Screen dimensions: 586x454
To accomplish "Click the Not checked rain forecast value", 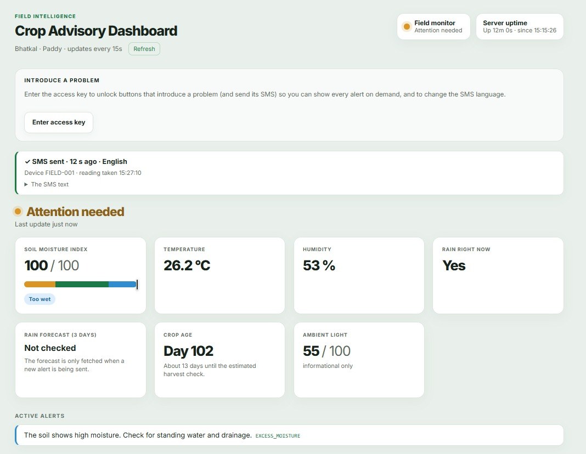I will tap(50, 348).
